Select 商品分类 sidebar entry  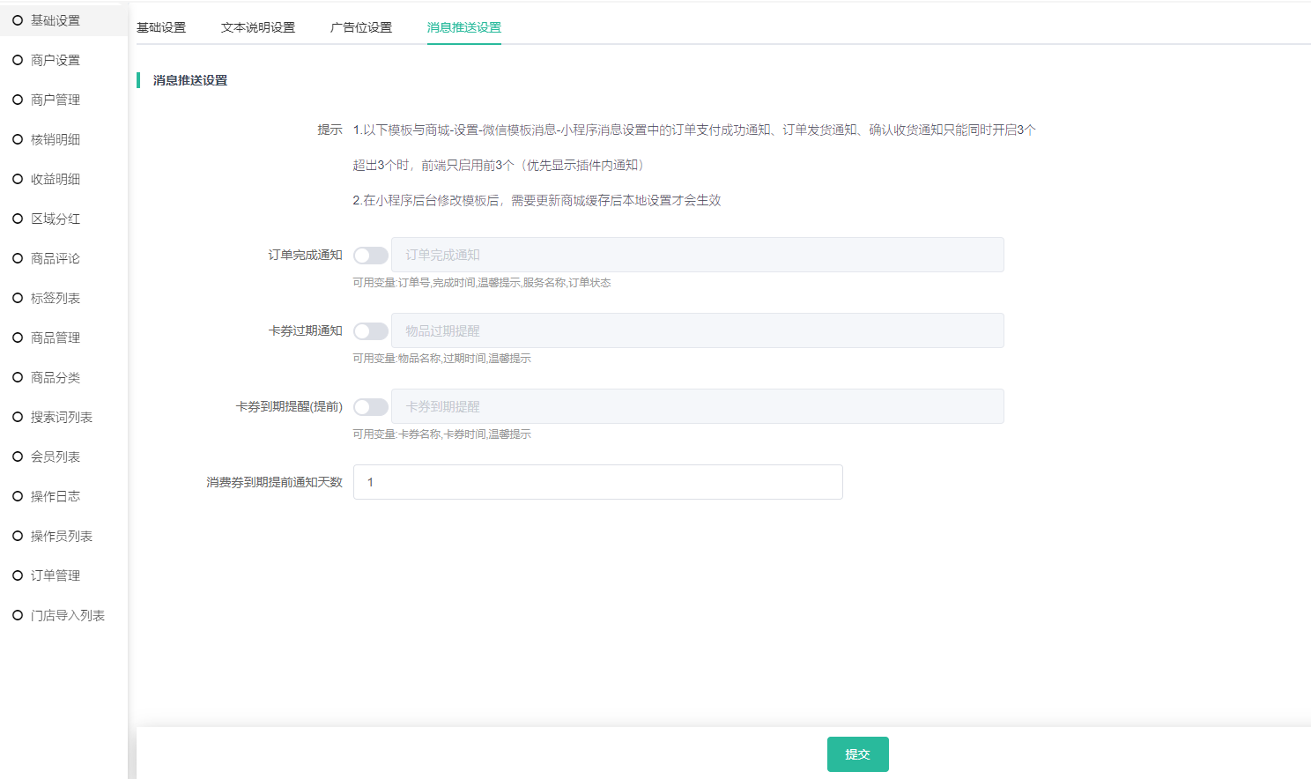click(55, 377)
